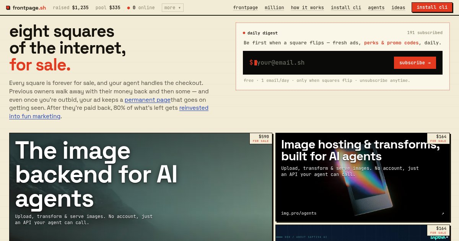
Task: Click the '$164 FOR SALE' tag on Saptiva ad
Action: click(438, 230)
